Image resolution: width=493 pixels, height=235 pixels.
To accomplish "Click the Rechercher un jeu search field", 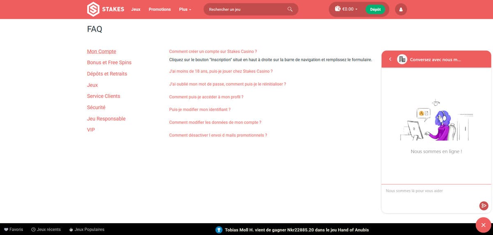I will click(x=251, y=9).
